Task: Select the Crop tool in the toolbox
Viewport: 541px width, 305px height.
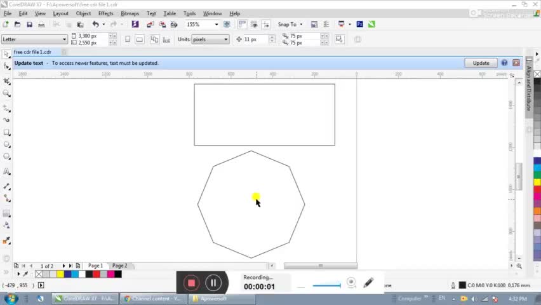Action: click(7, 81)
